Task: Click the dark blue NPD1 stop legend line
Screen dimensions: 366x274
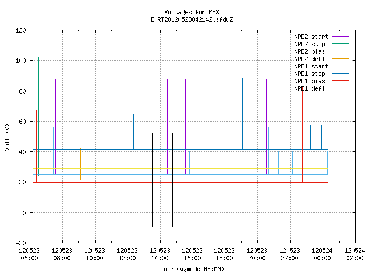Action: [x=340, y=74]
